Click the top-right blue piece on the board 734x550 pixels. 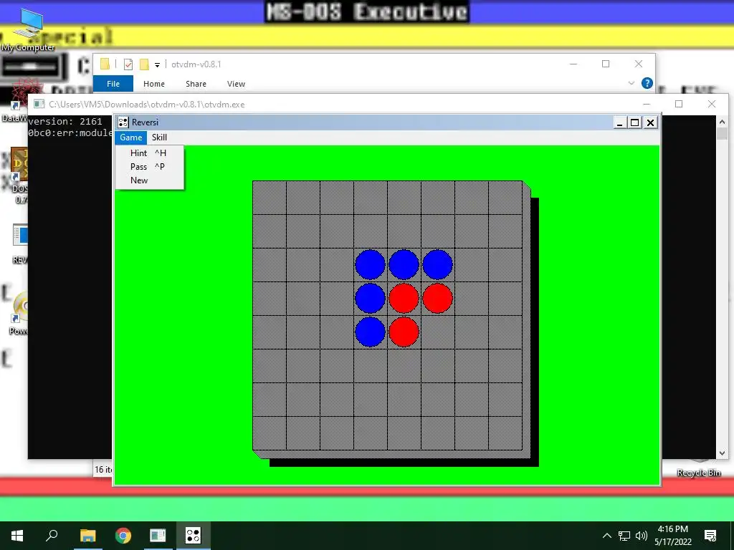[x=438, y=264]
